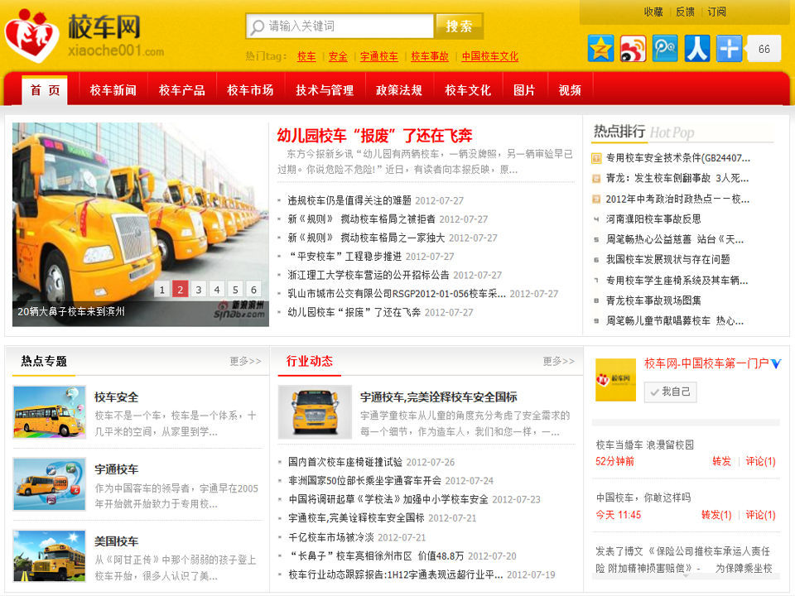Open the 校车事故 hot tag
Viewport: 795px width, 596px height.
430,56
